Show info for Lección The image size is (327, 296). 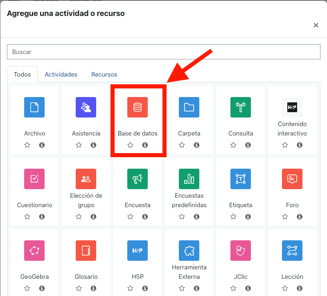(x=300, y=288)
